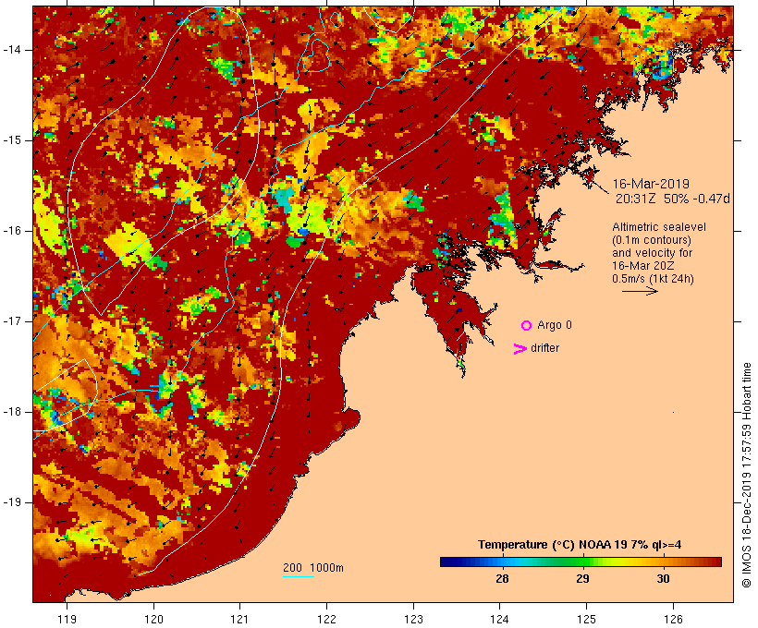Click the 'Temperature (°C) NOAA 19 7% ql>=4' title
This screenshot has width=758, height=628.
pos(580,545)
